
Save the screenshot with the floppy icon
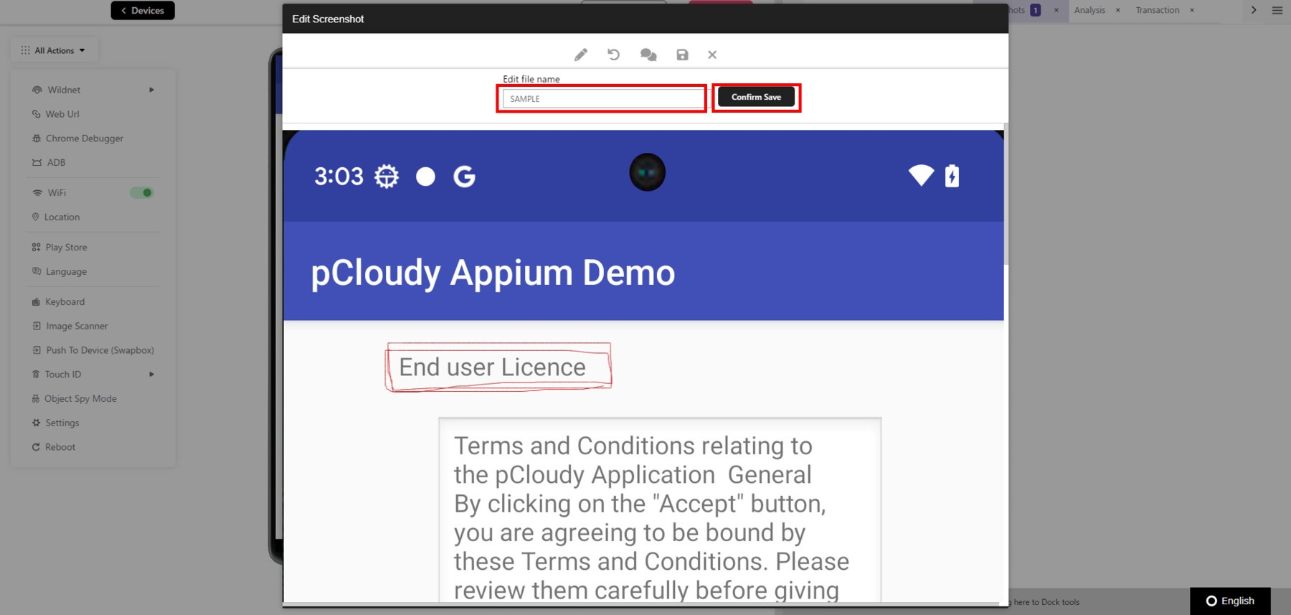coord(682,55)
